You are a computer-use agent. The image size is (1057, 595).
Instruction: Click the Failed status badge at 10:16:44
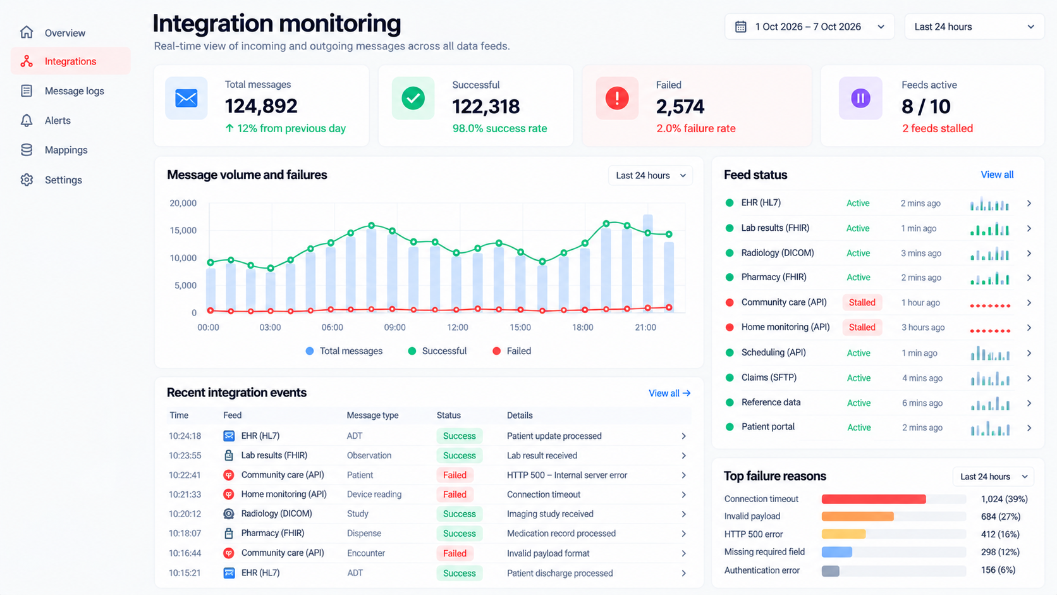(455, 553)
